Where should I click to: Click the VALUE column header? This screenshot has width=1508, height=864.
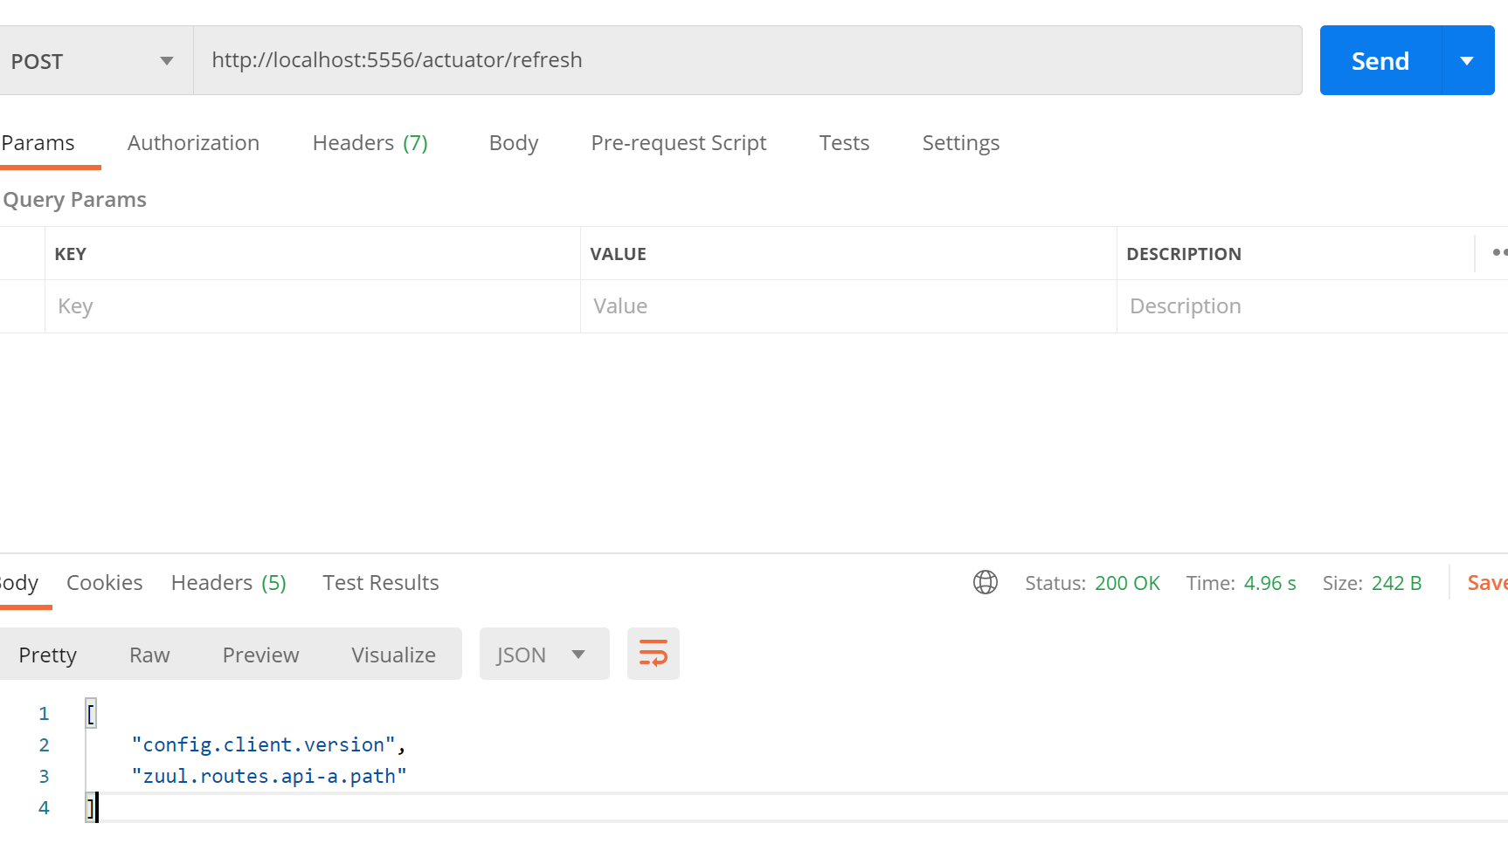coord(618,254)
